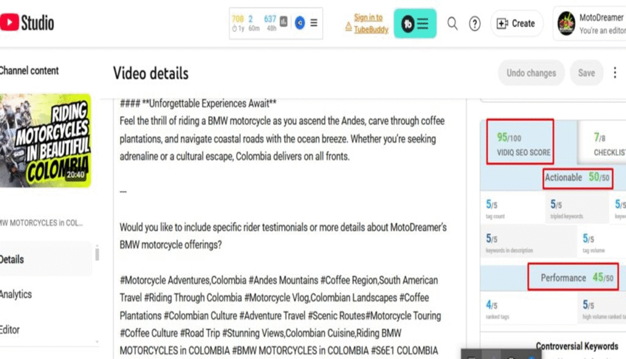
Task: Open the search magnifier in the header
Action: click(x=452, y=24)
